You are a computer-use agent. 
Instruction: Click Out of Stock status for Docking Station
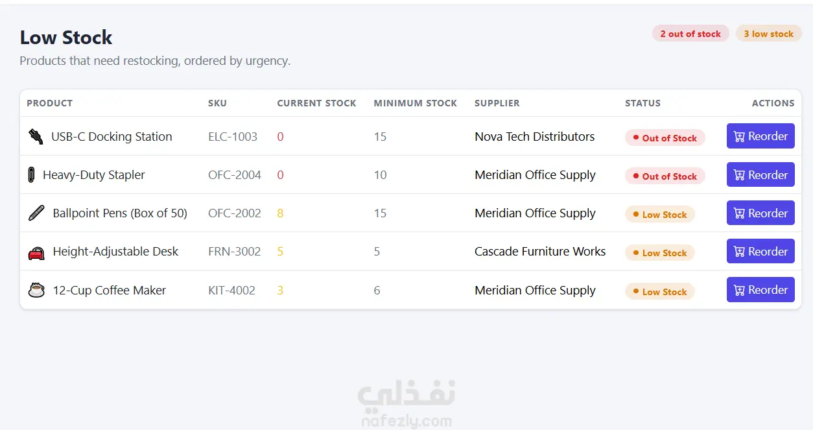click(665, 137)
